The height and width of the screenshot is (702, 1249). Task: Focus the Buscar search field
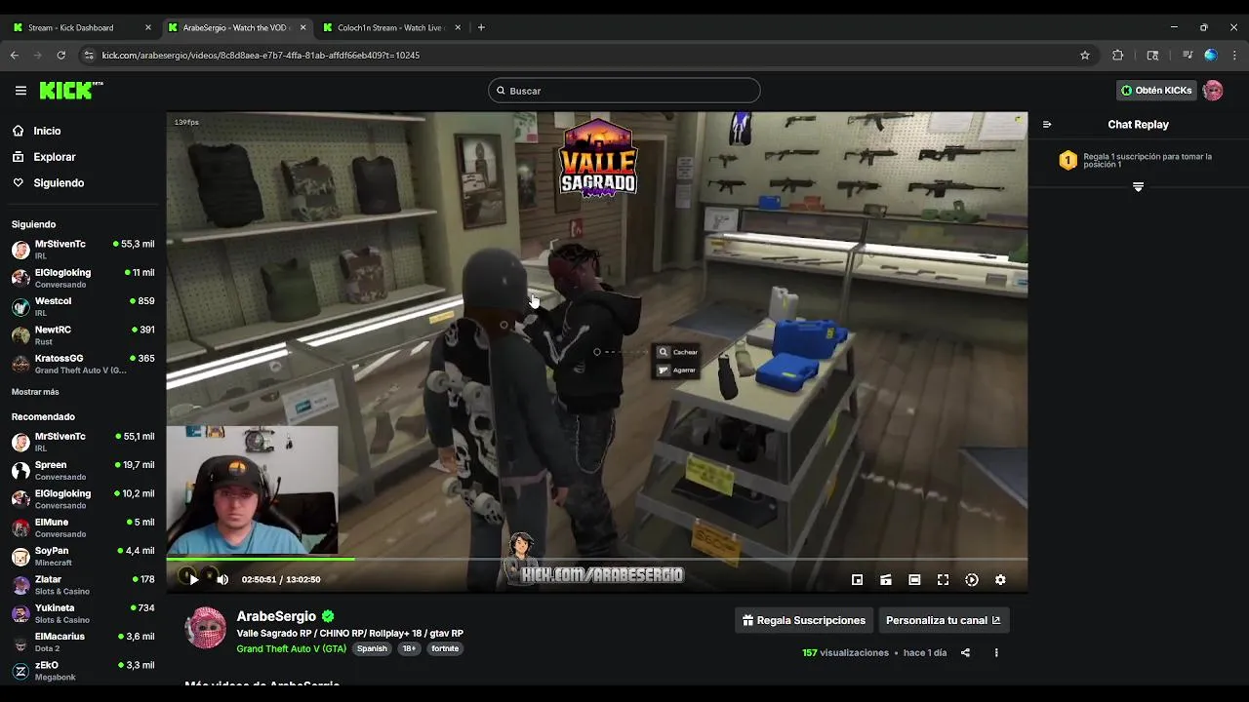(x=624, y=91)
